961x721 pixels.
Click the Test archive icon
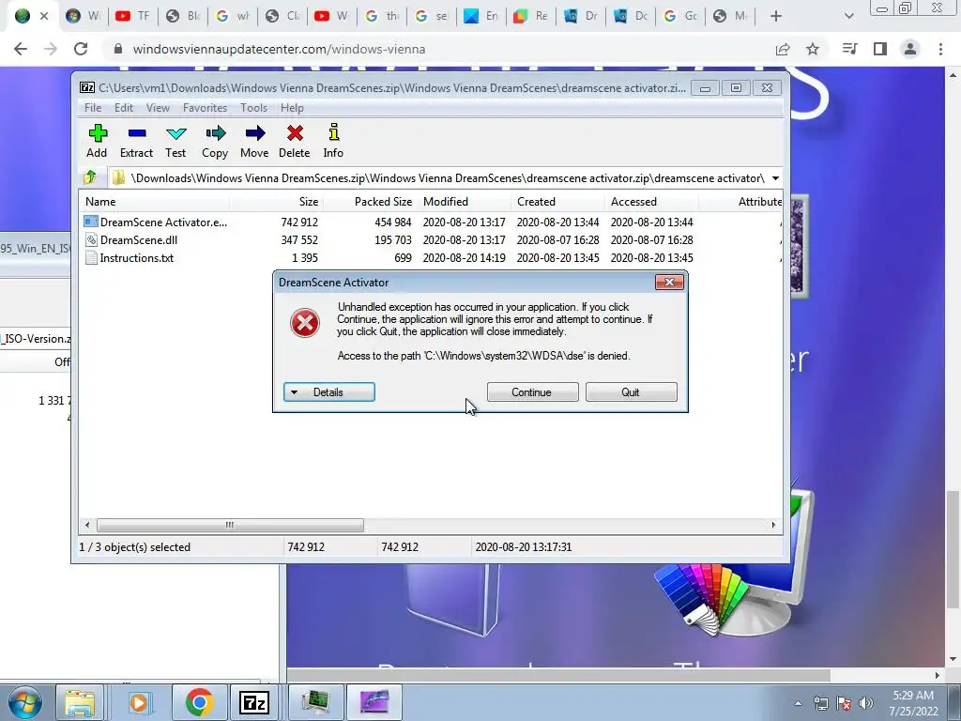pos(175,141)
